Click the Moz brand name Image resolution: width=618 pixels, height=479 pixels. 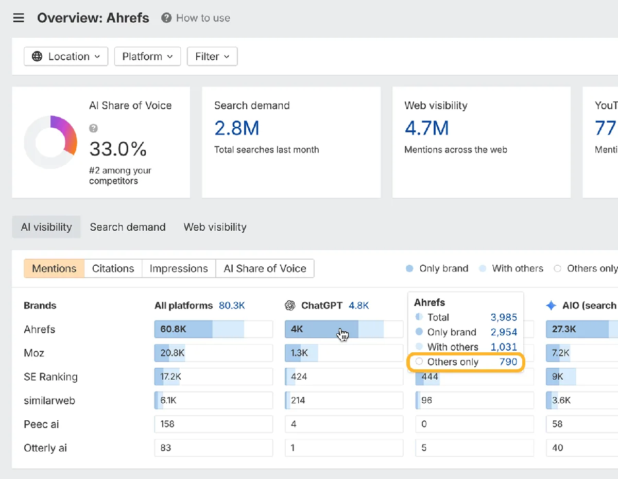pyautogui.click(x=34, y=353)
